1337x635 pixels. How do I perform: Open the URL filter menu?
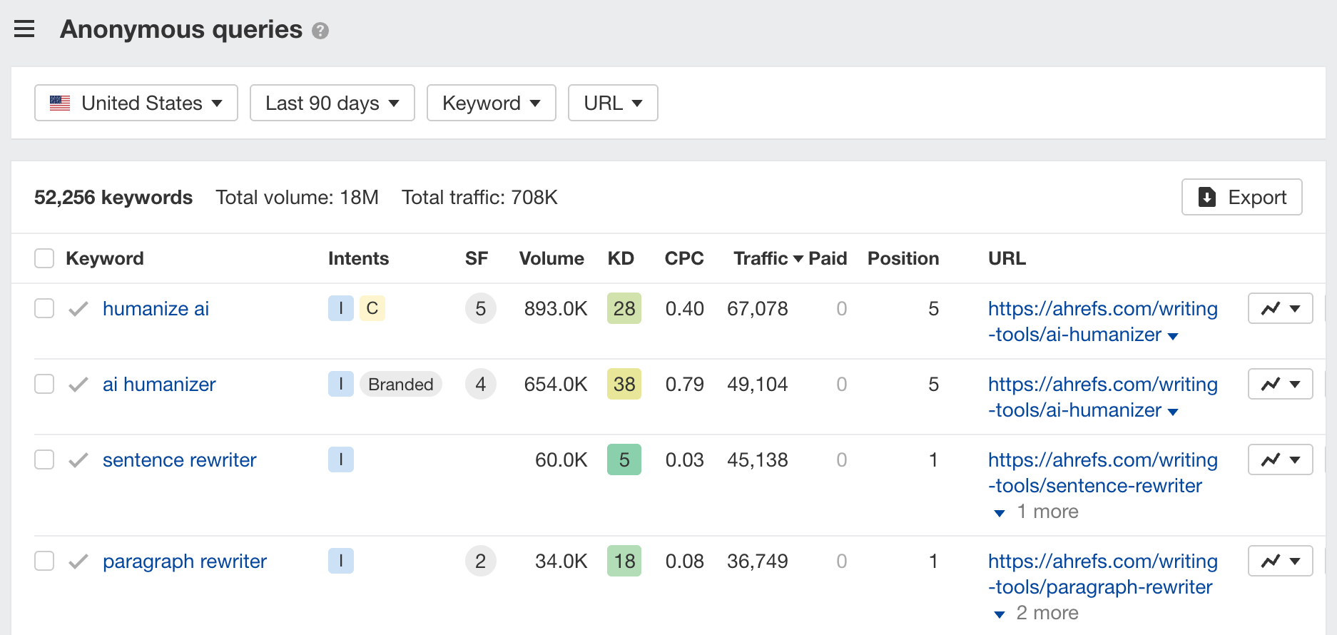(x=612, y=103)
